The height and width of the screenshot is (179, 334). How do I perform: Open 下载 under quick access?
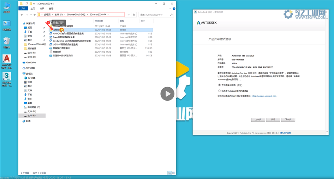click(x=30, y=32)
